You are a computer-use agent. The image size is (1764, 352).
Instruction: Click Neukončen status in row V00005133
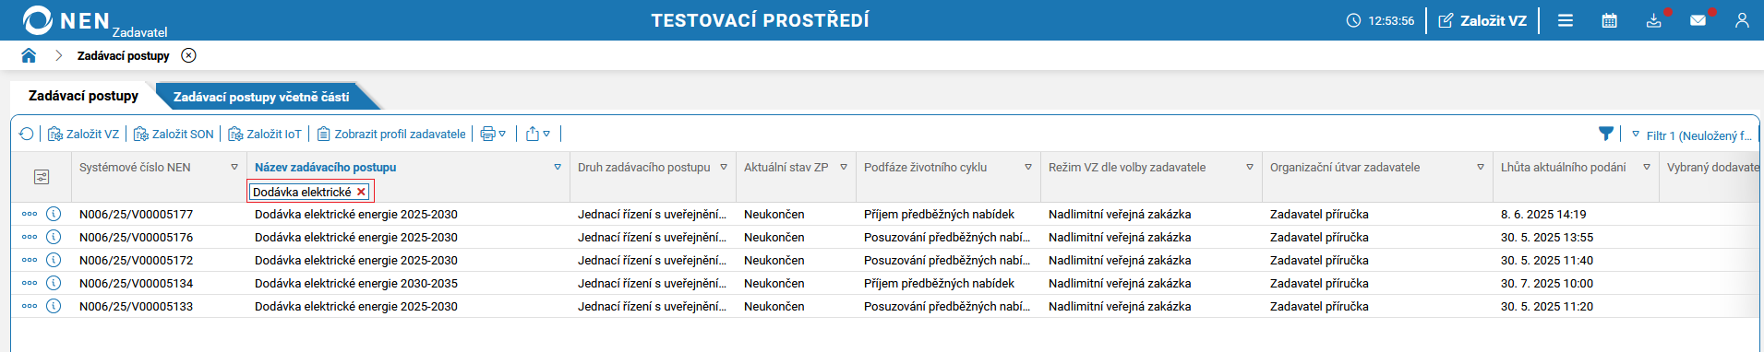(774, 306)
